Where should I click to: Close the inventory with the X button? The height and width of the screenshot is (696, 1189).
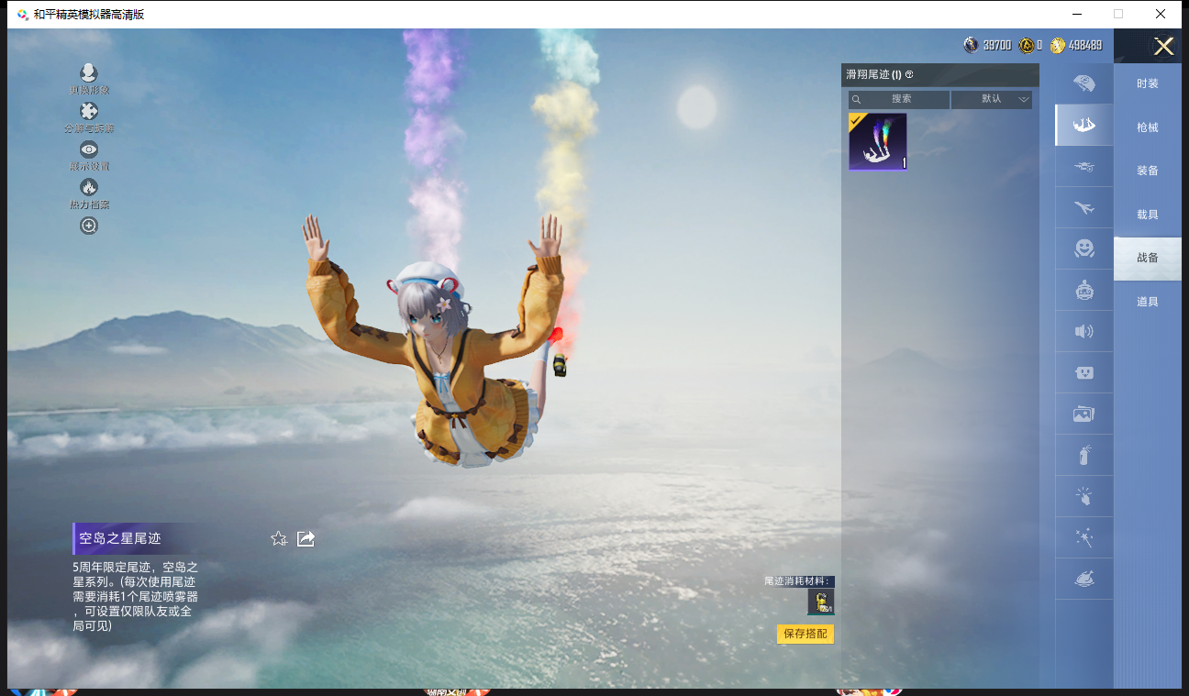(1164, 46)
